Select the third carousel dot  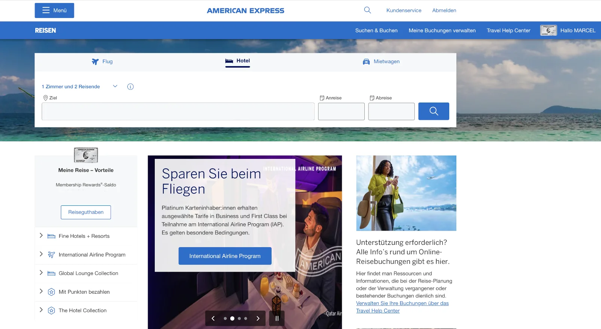pyautogui.click(x=239, y=318)
